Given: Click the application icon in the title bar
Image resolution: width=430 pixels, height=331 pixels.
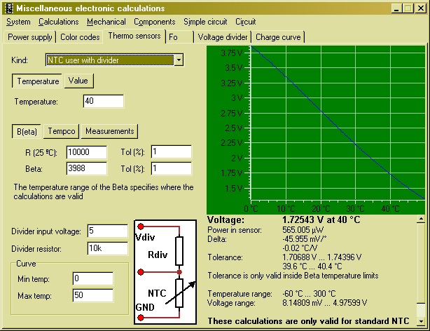Looking at the screenshot, I should click(9, 8).
